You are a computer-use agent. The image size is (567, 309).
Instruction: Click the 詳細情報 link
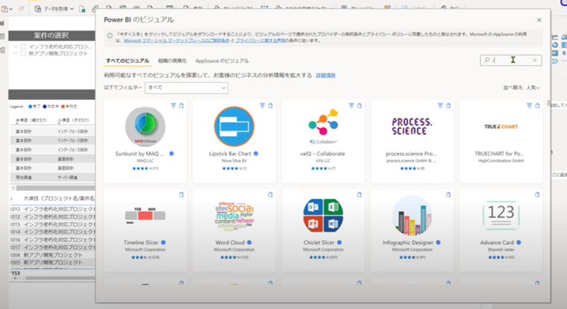click(325, 75)
